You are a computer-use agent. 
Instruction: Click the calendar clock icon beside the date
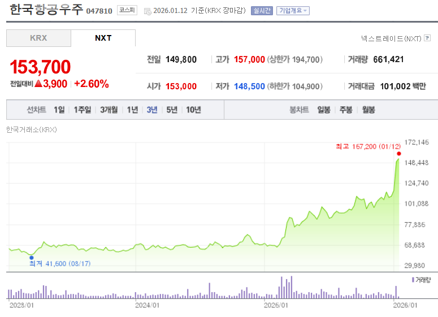[148, 11]
